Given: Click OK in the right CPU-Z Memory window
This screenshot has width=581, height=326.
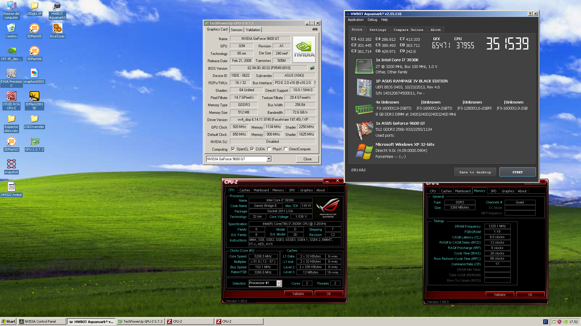Looking at the screenshot, I should click(530, 295).
